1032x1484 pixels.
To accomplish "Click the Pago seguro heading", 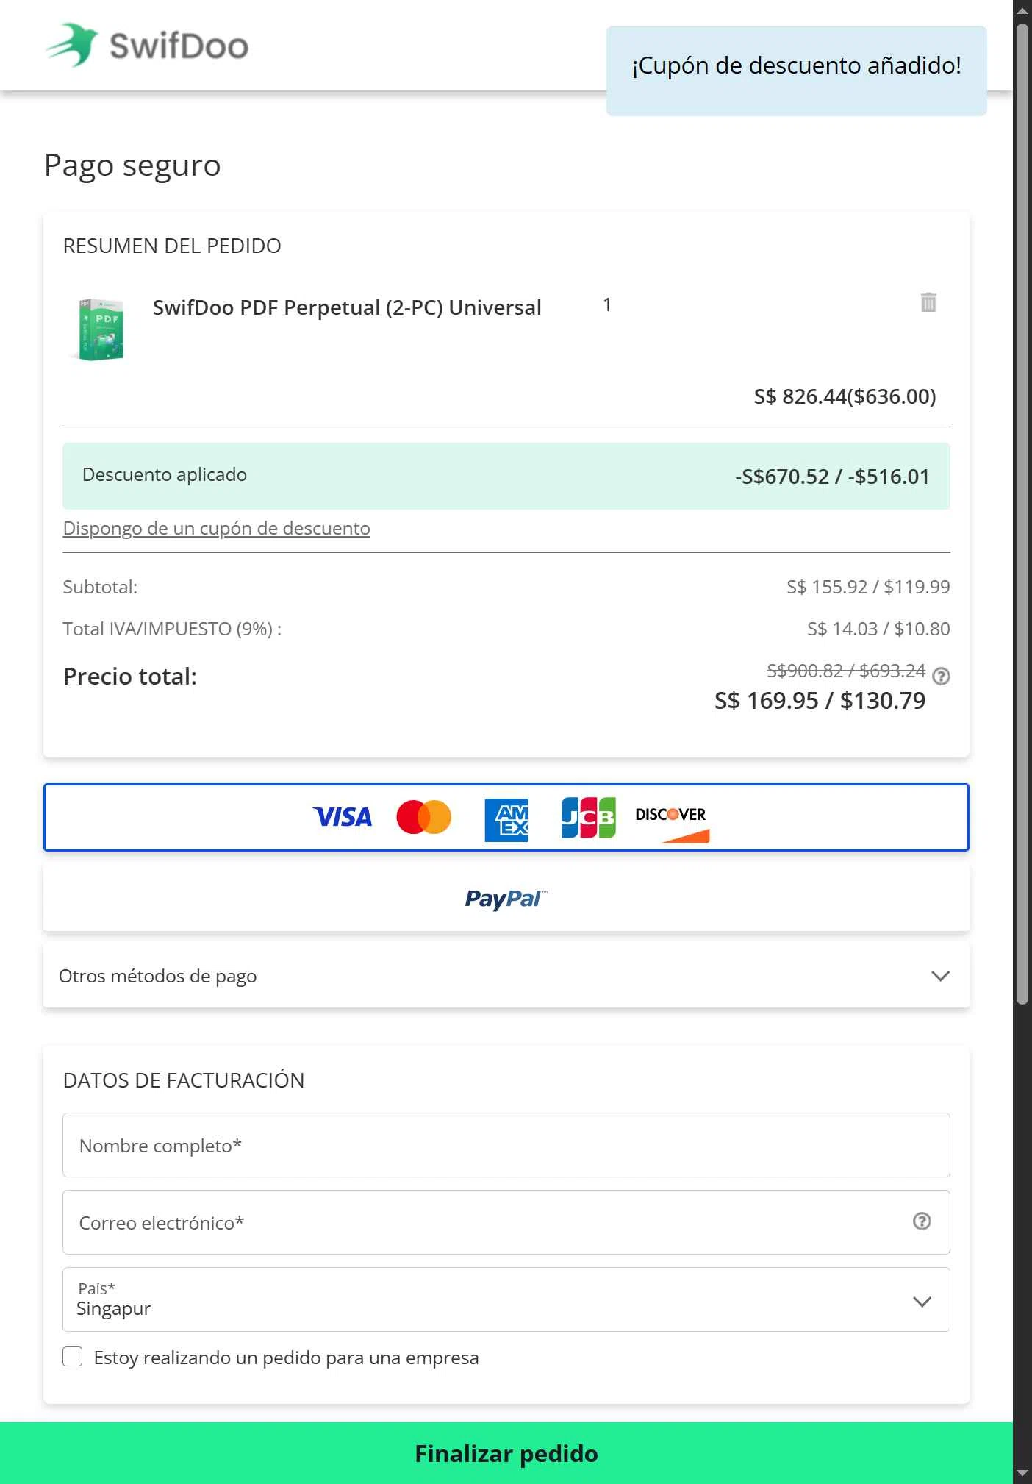I will pyautogui.click(x=132, y=165).
